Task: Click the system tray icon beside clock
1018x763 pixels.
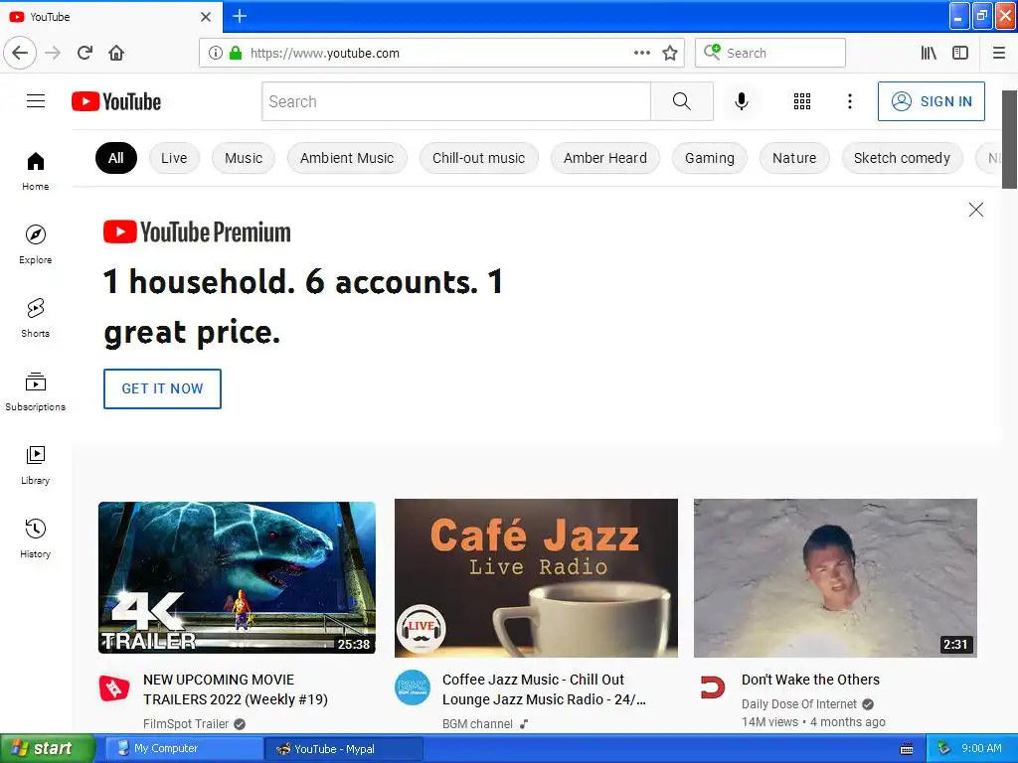Action: (943, 749)
